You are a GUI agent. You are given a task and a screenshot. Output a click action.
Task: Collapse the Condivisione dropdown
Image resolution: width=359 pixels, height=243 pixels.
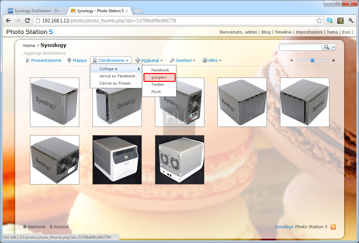click(111, 61)
